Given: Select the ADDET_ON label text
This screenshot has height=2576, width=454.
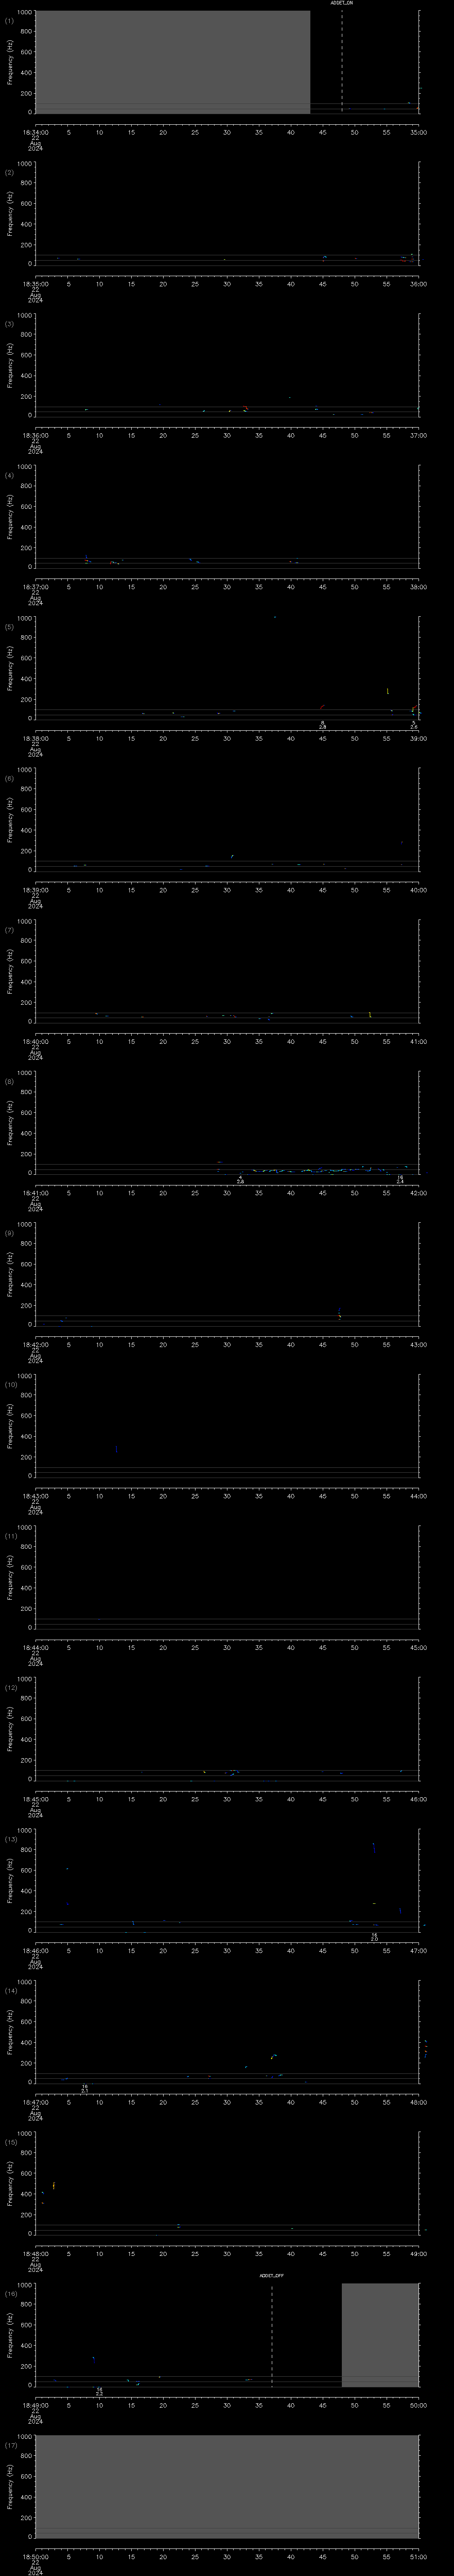Looking at the screenshot, I should 342,3.
